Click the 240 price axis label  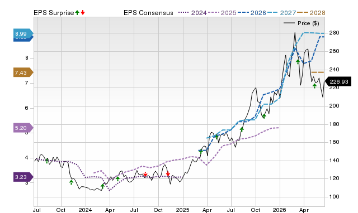pyautogui.click(x=334, y=70)
